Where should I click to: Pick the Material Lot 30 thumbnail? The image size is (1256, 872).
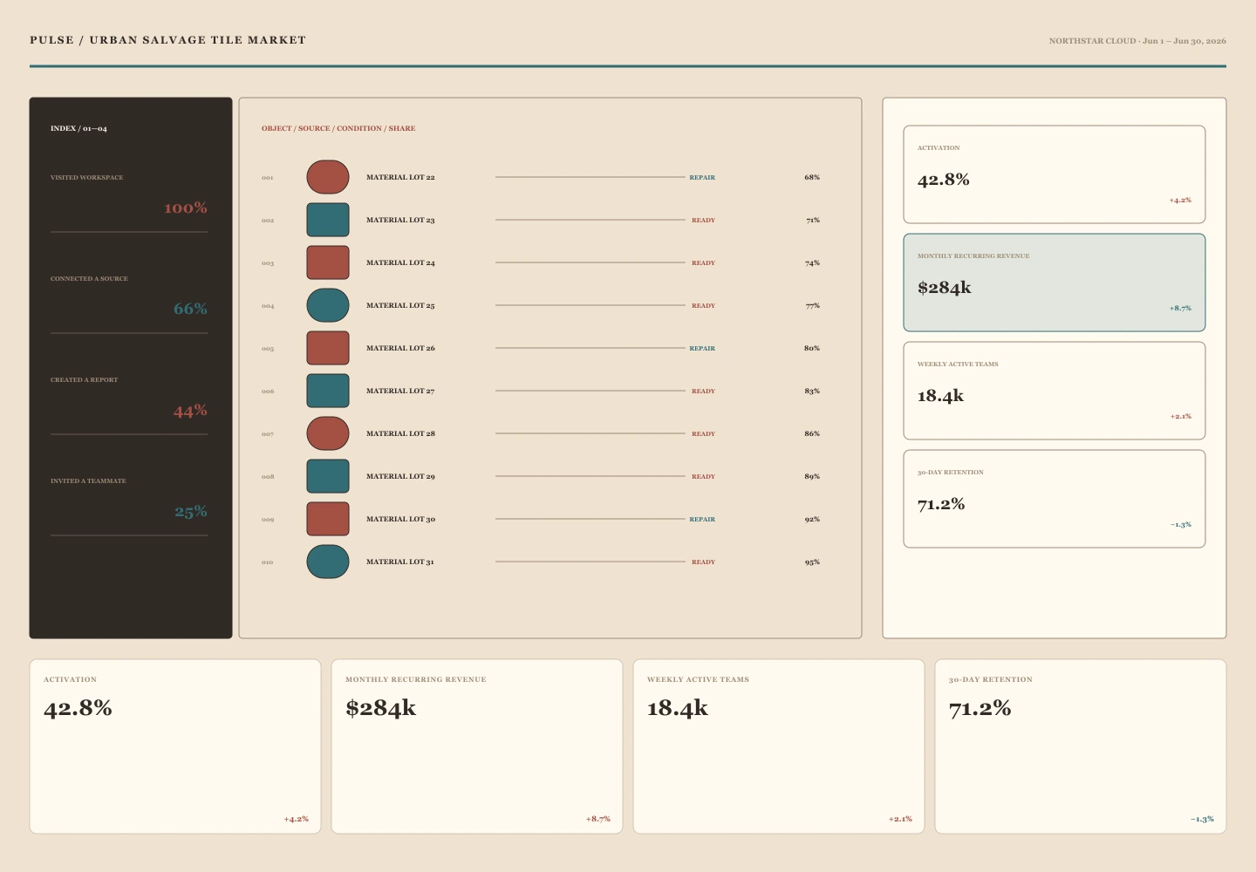click(328, 519)
